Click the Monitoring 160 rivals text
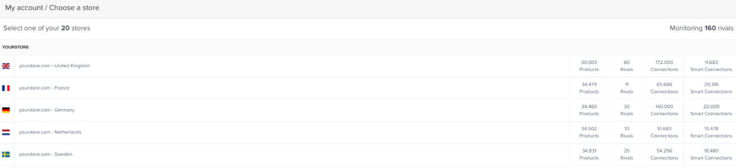 (701, 28)
